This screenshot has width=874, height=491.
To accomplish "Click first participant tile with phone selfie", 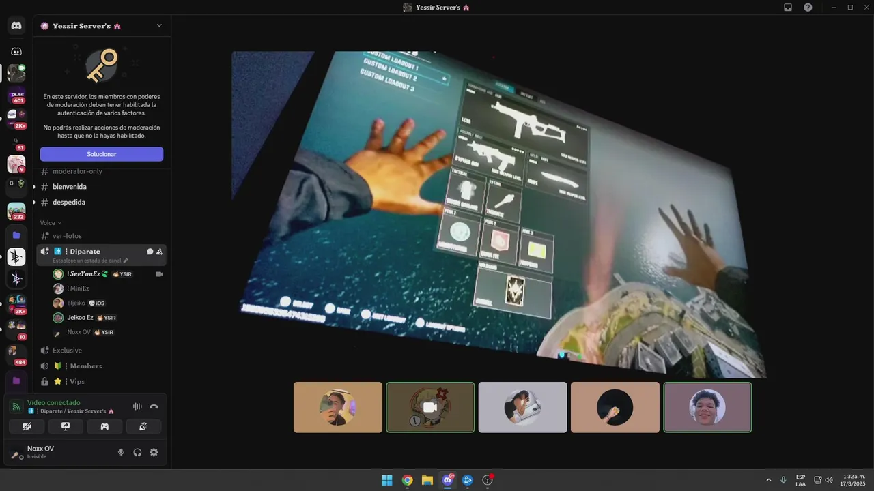I will (338, 407).
